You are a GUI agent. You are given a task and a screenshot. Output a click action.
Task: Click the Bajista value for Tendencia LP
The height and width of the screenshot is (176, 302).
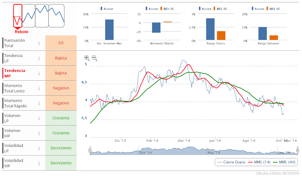pyautogui.click(x=61, y=58)
